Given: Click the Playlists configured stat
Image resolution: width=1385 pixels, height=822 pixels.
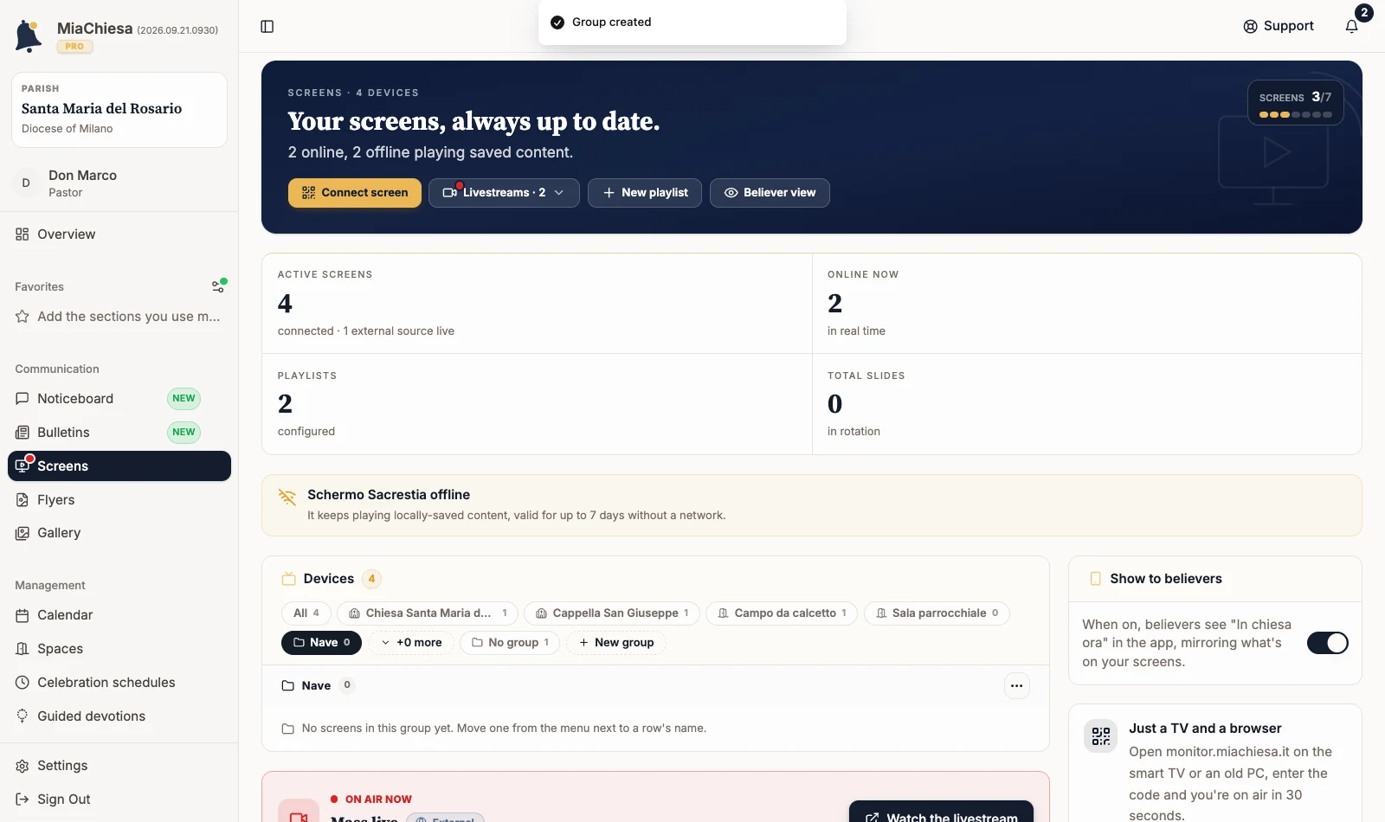Looking at the screenshot, I should click(x=537, y=404).
